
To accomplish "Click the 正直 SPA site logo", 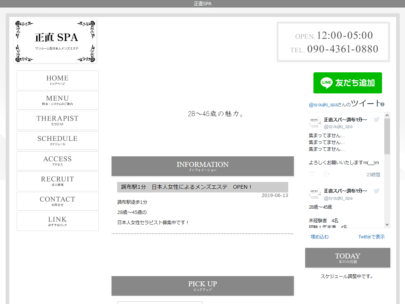I will tap(56, 41).
